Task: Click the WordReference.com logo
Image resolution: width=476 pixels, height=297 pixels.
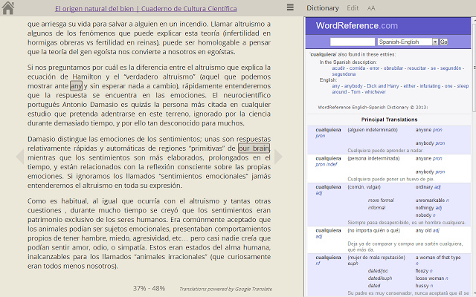Action: (x=357, y=25)
